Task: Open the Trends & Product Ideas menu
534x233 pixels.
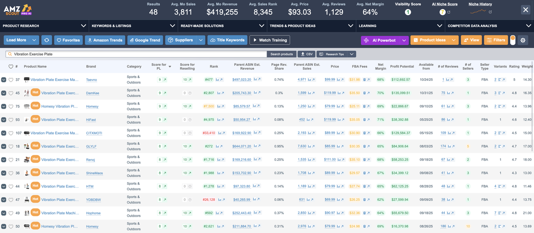Action: tap(311, 26)
